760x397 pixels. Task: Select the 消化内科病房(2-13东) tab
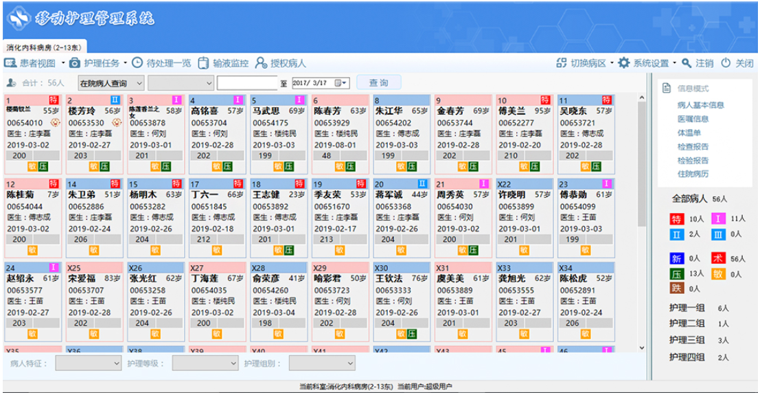pos(45,47)
